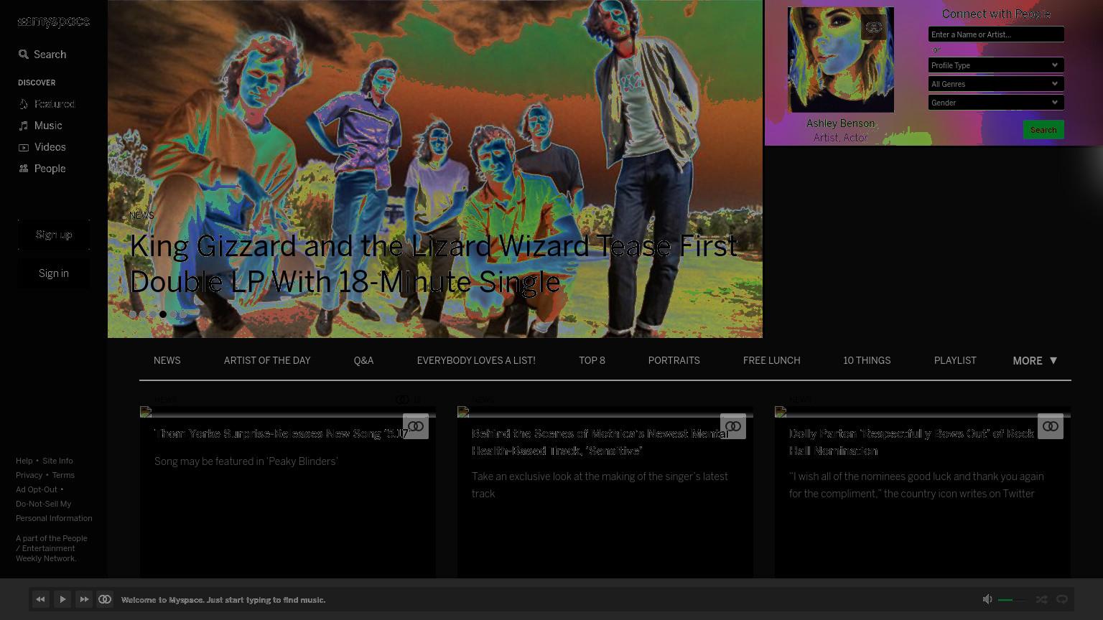The image size is (1103, 620).
Task: Open the Profile Type dropdown
Action: tap(996, 65)
